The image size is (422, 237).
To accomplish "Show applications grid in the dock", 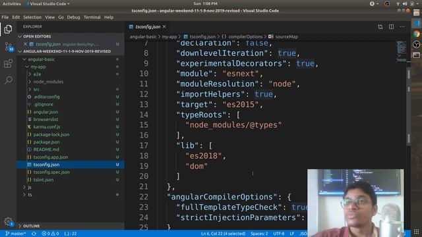I will click(x=416, y=232).
